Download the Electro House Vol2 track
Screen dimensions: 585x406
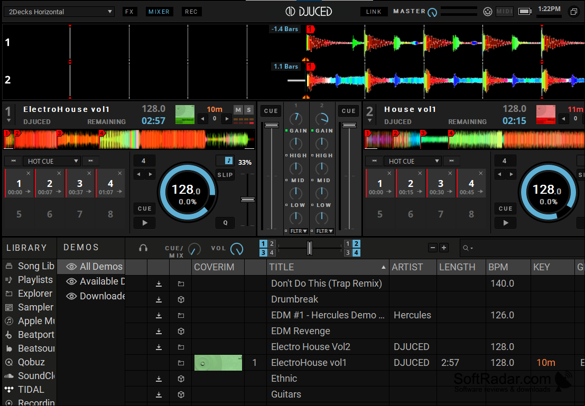click(159, 347)
